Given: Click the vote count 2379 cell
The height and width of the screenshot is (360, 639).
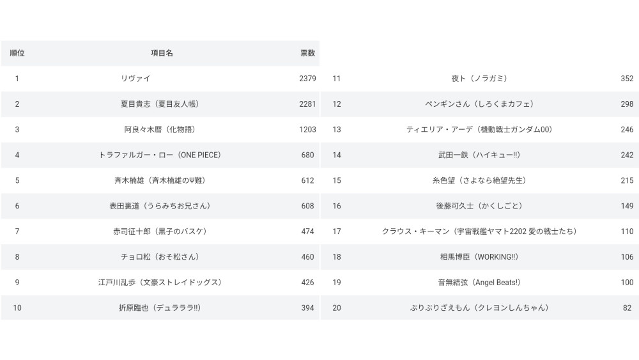Looking at the screenshot, I should point(307,79).
